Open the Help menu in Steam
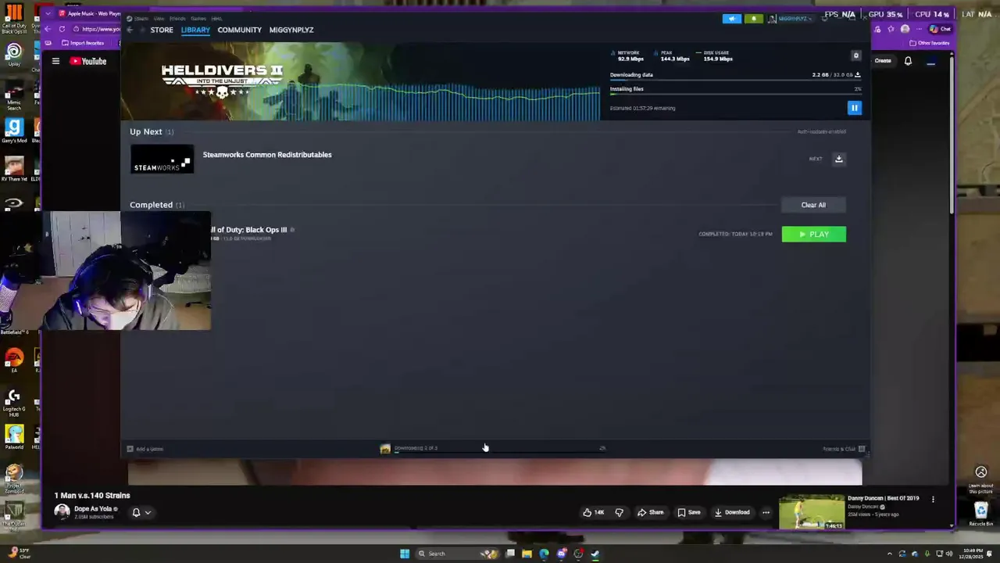Screen dimensions: 1000x563 click(x=216, y=18)
